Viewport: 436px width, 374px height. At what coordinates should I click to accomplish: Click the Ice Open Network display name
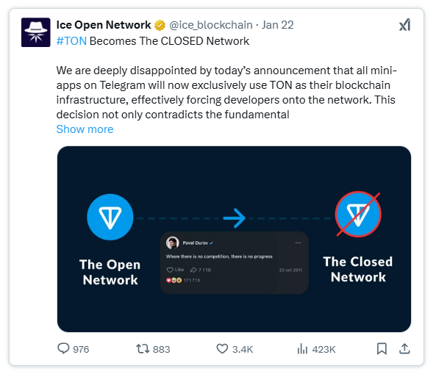coord(104,25)
